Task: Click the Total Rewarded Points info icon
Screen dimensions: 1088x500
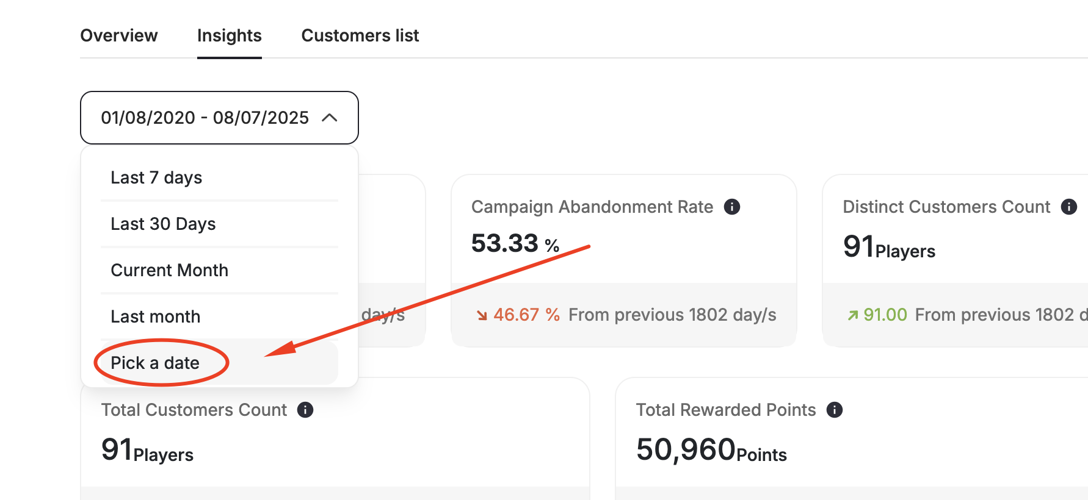Action: (x=834, y=410)
